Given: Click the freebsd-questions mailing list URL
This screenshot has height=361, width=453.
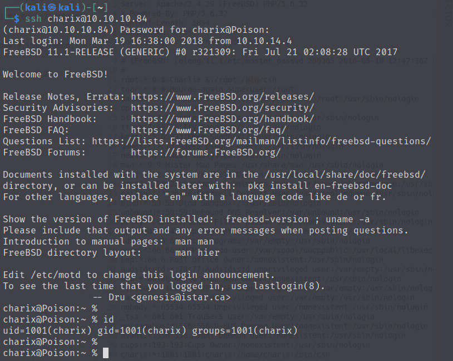Looking at the screenshot, I should pyautogui.click(x=262, y=141).
